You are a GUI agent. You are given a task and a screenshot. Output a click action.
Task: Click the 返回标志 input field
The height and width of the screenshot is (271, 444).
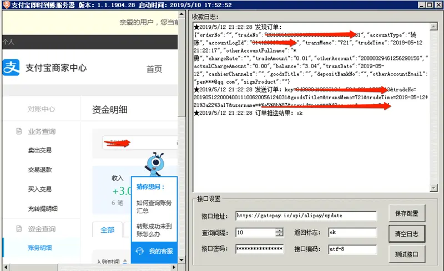coord(352,233)
